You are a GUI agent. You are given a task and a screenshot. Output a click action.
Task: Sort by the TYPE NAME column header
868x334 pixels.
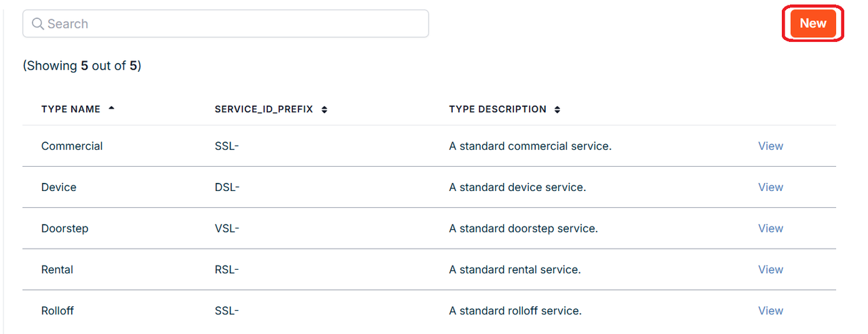point(71,109)
